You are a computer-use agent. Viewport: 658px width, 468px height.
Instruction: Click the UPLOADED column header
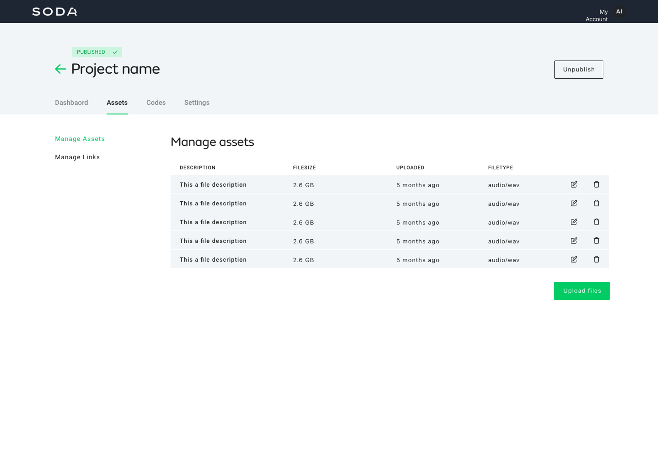click(410, 168)
